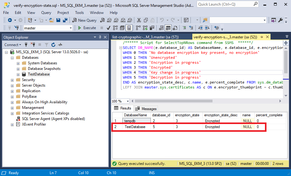291x176 pixels.
Task: Navigate backward with the blue back arrow
Action: pos(10,20)
